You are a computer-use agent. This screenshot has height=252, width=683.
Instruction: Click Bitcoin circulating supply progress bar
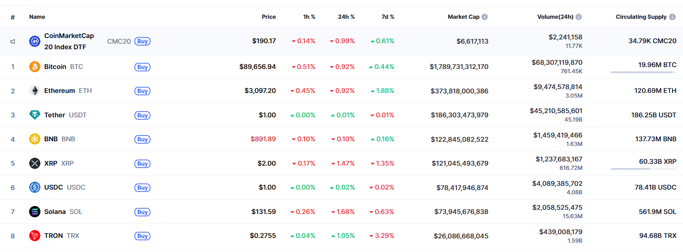pyautogui.click(x=643, y=72)
